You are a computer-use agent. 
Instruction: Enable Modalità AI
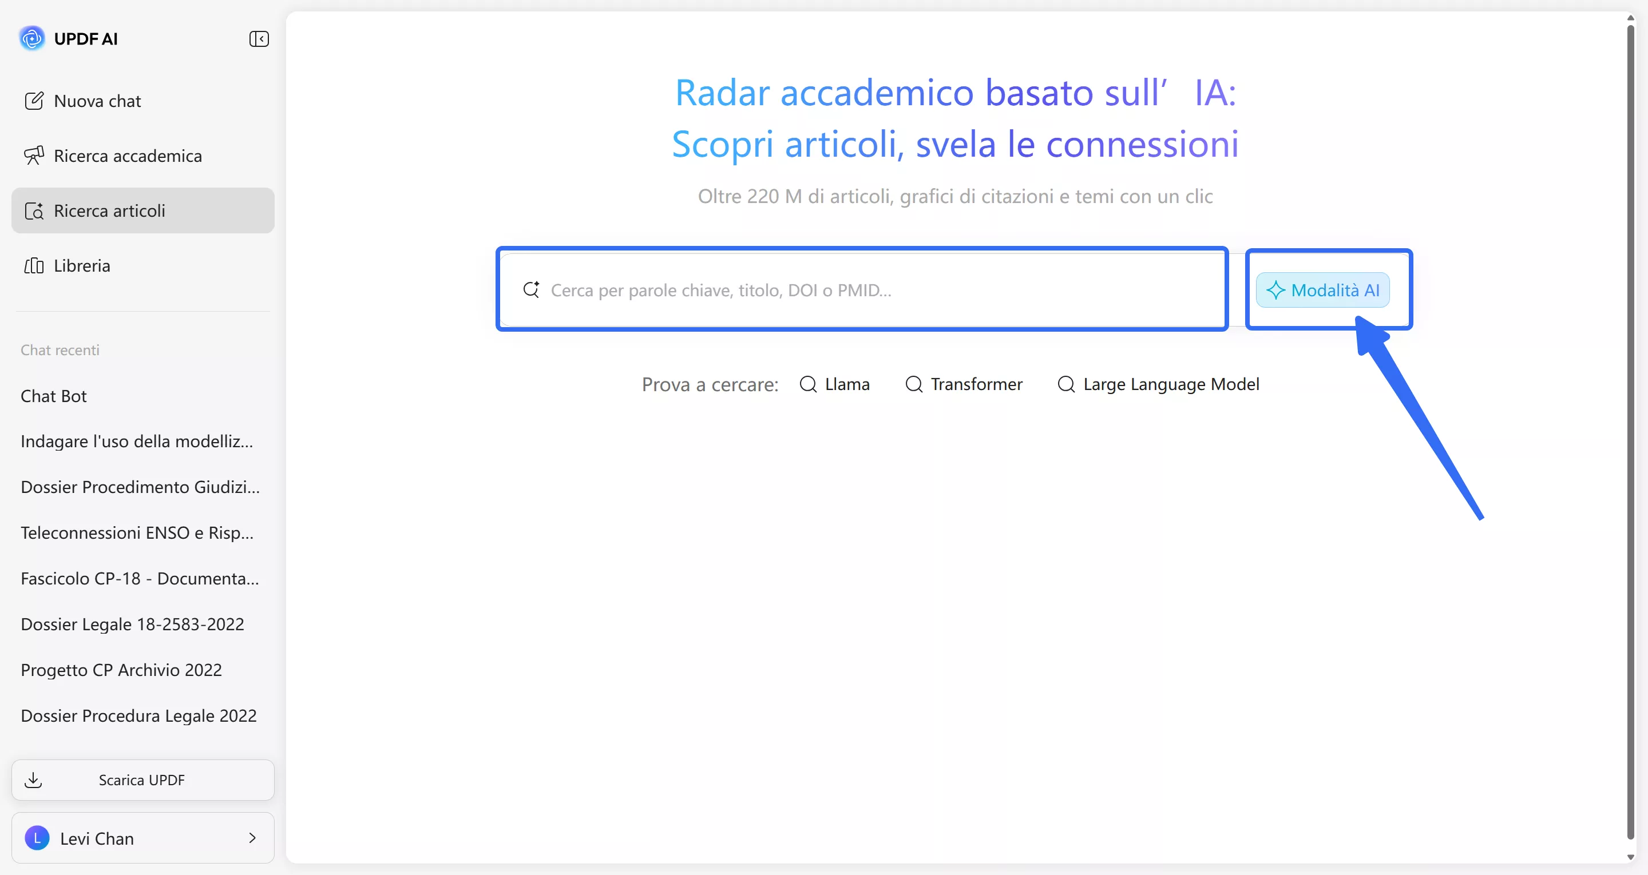pos(1324,289)
